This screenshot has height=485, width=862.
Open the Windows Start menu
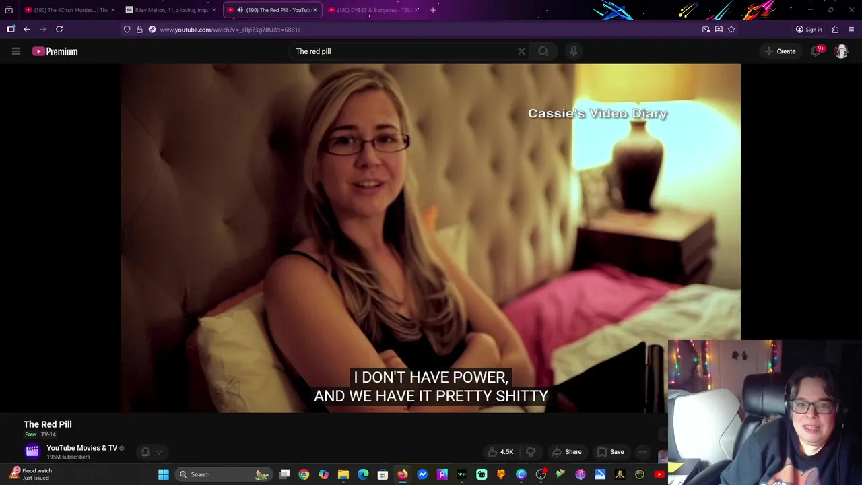164,474
